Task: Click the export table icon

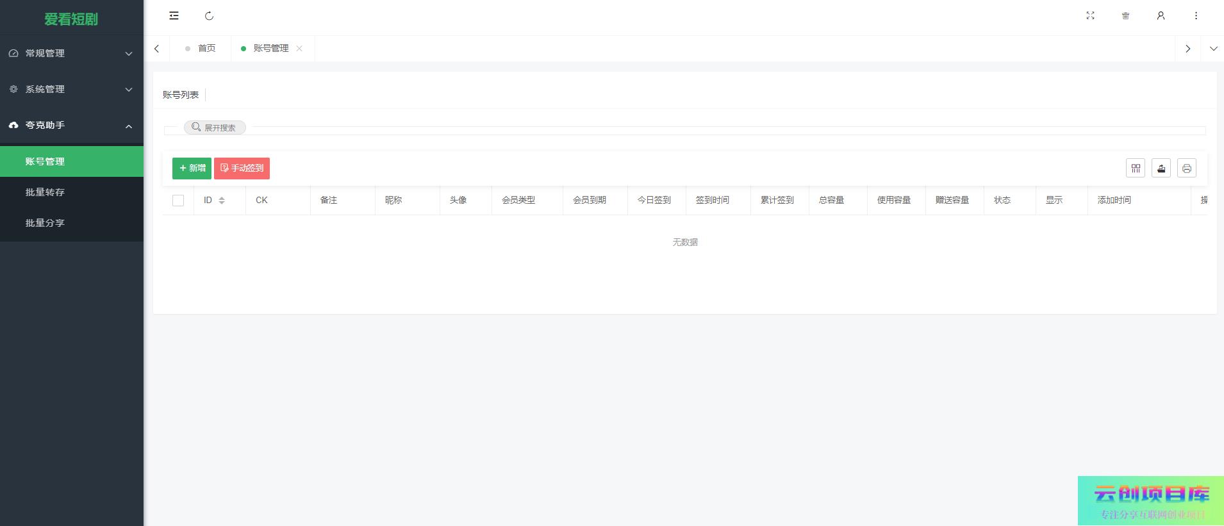Action: coord(1161,168)
